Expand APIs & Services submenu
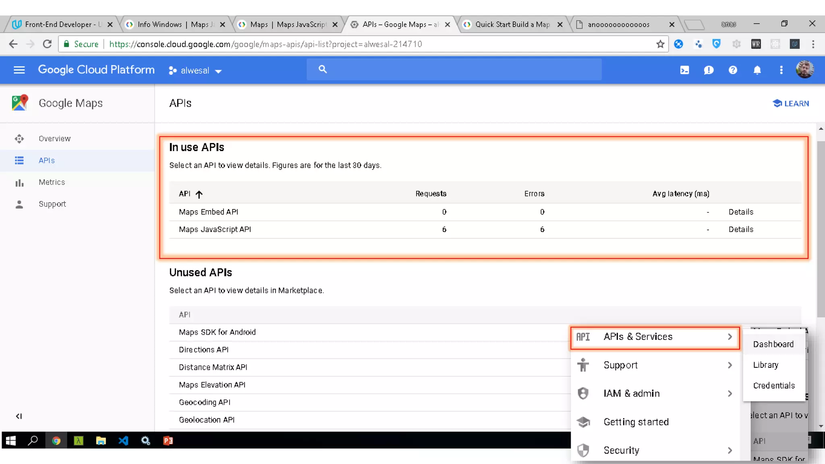Viewport: 825px width, 464px height. tap(655, 337)
